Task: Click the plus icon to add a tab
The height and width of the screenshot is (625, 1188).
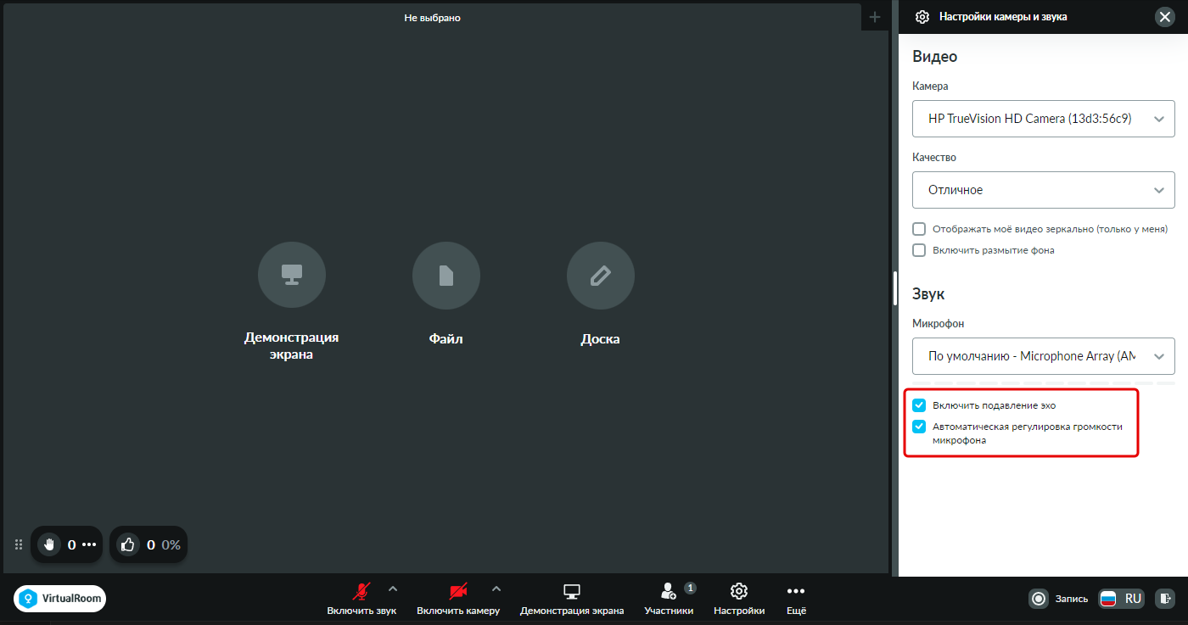Action: coord(875,17)
